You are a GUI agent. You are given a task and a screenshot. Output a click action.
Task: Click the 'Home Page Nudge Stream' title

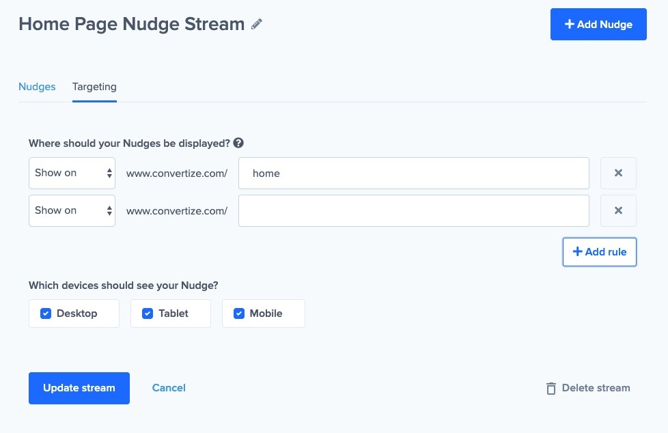tap(131, 25)
